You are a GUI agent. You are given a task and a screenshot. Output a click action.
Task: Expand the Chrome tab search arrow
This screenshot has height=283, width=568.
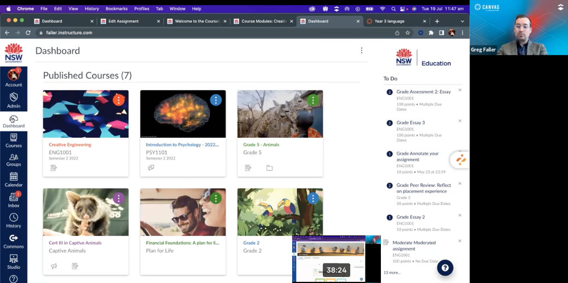(462, 21)
